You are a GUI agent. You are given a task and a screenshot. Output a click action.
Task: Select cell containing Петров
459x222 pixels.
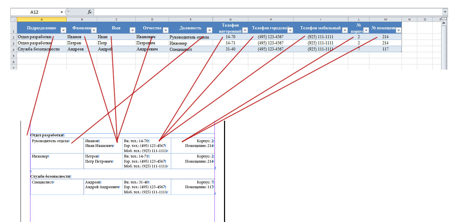tap(81, 43)
